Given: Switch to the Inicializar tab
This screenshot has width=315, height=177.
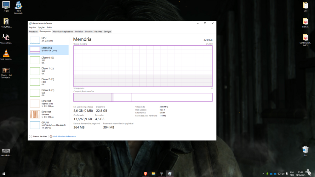Looking at the screenshot, I should pyautogui.click(x=79, y=32).
